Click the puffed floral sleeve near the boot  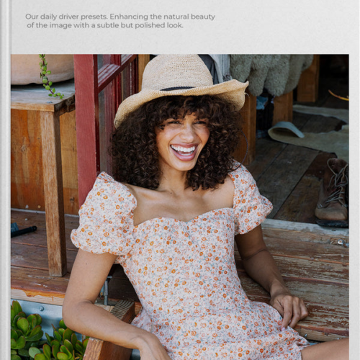pyautogui.click(x=251, y=200)
